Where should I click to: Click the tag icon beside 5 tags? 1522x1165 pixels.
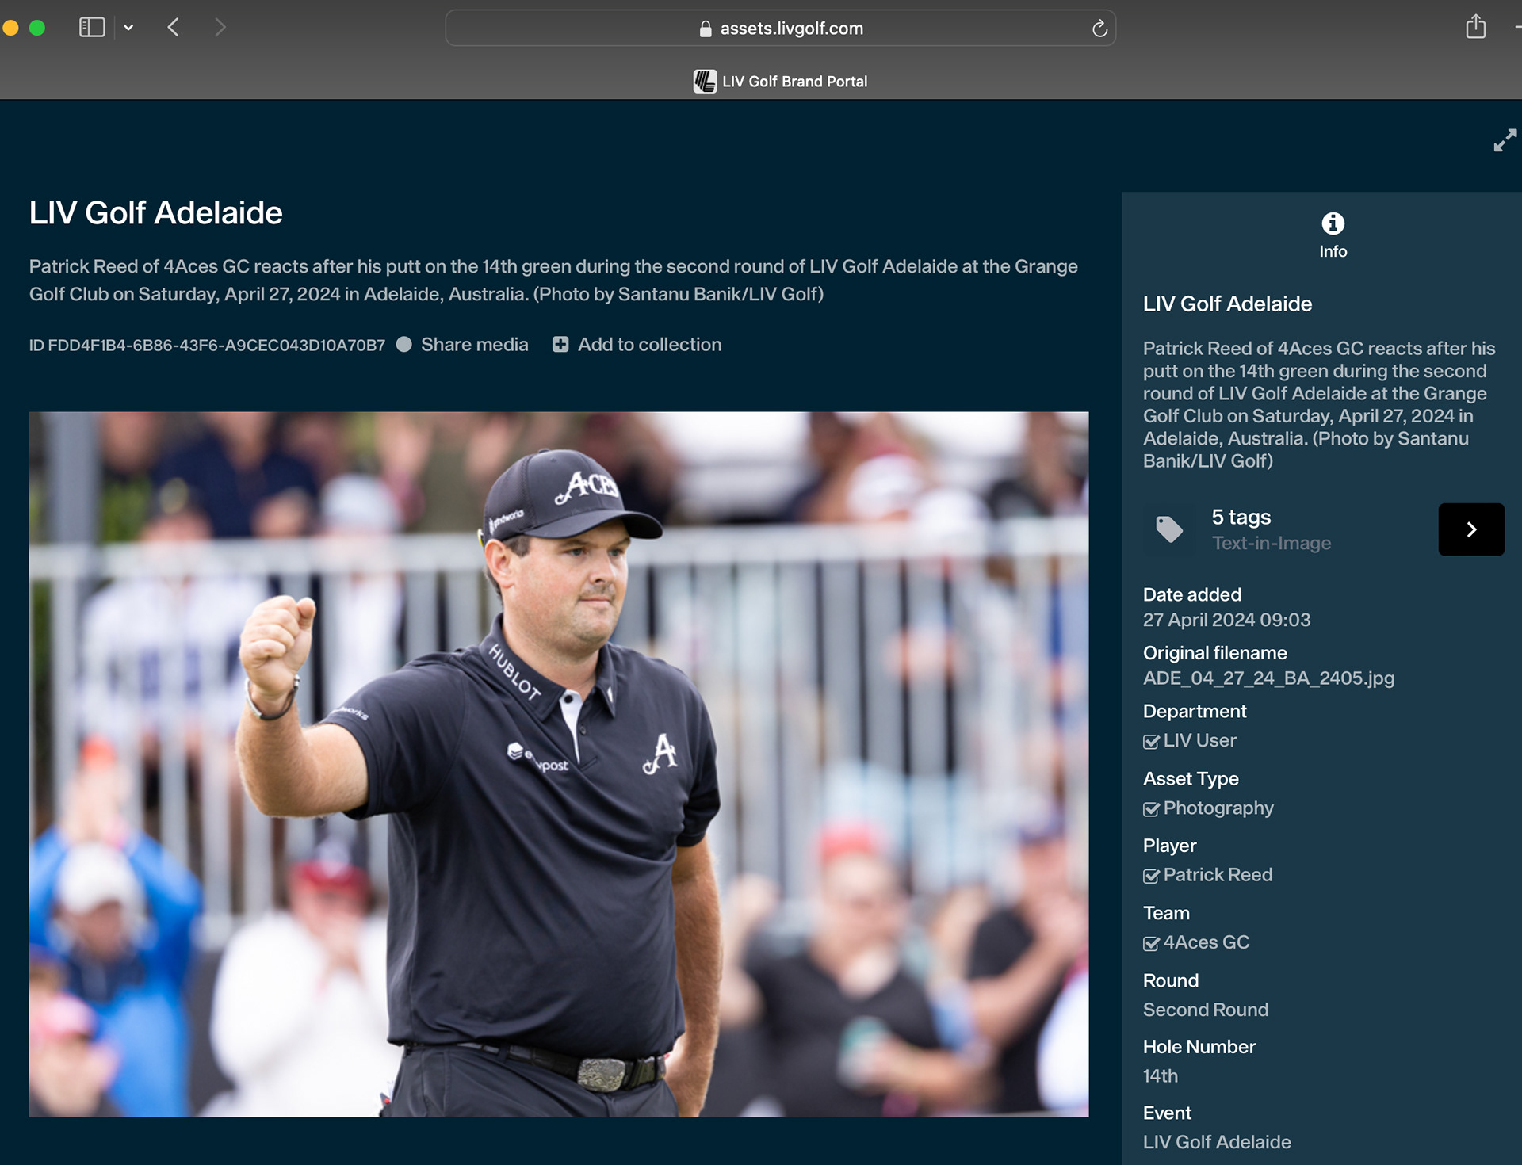coord(1169,529)
